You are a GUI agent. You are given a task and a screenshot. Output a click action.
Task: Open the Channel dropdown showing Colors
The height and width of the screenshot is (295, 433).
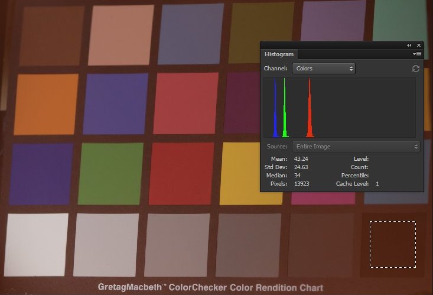(324, 69)
